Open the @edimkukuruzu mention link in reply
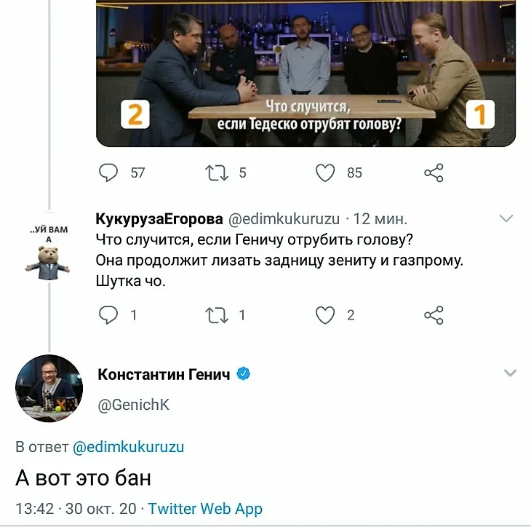Image resolution: width=531 pixels, height=527 pixels. [x=129, y=447]
